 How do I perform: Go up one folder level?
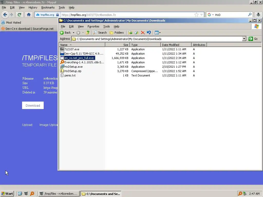pos(88,33)
